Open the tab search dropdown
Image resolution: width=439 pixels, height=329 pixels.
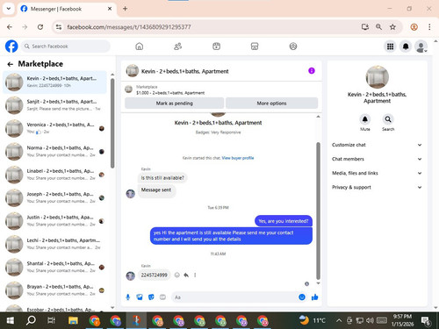tap(9, 9)
